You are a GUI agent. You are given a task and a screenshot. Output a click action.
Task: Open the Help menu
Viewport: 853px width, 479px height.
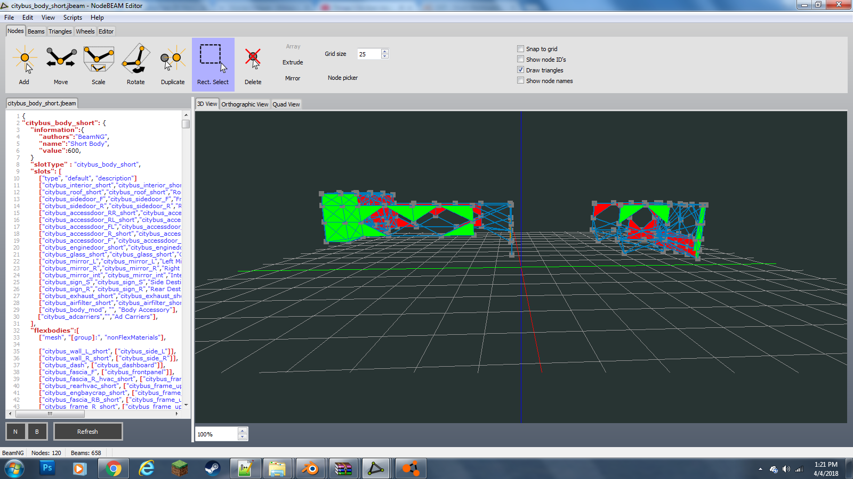pos(97,18)
